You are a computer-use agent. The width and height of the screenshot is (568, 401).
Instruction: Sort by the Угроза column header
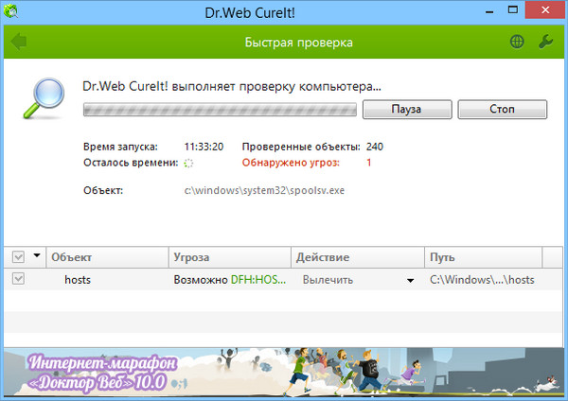pos(230,257)
